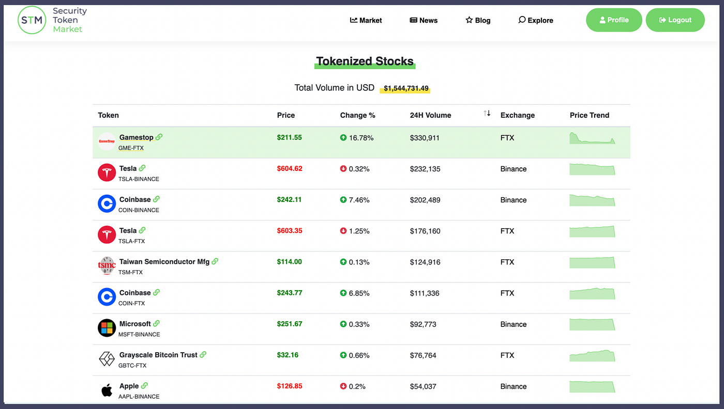Image resolution: width=724 pixels, height=409 pixels.
Task: Click the Price Trend column header
Action: click(590, 115)
